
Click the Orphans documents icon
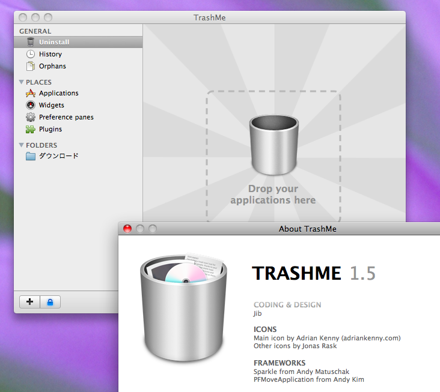(x=31, y=66)
